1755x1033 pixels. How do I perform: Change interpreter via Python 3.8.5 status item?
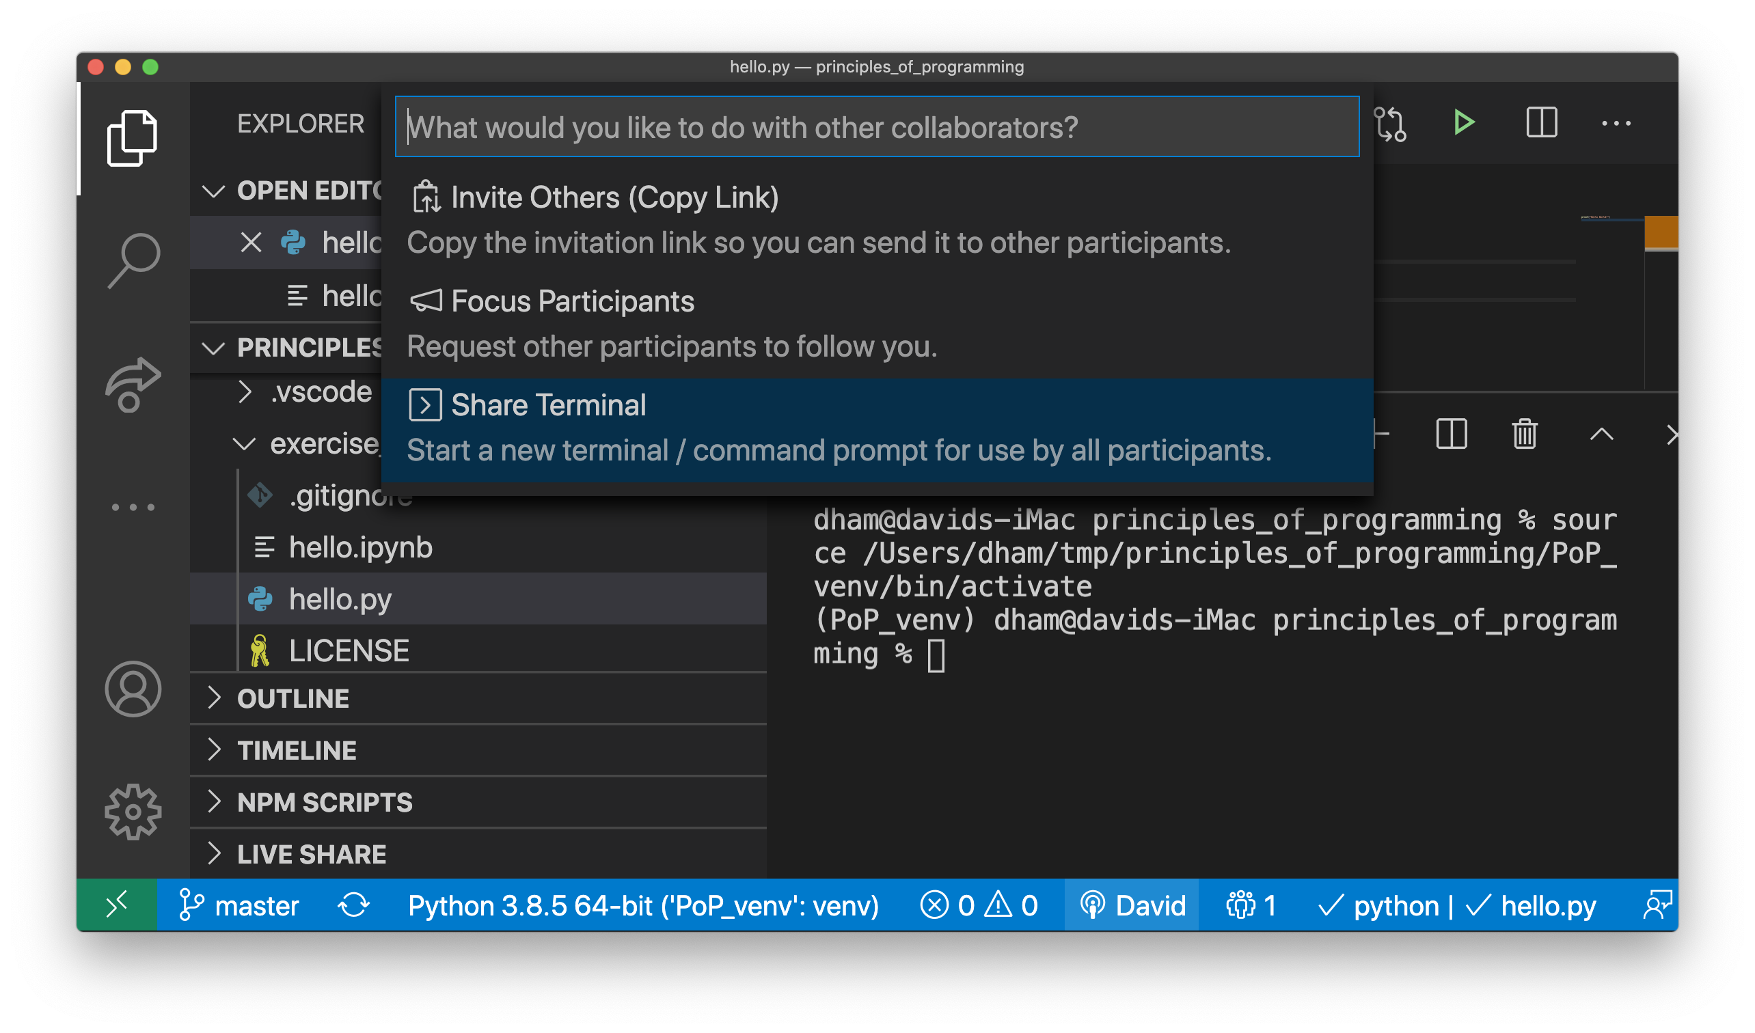(x=644, y=906)
